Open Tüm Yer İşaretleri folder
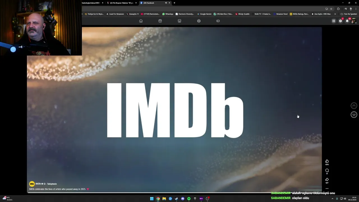359x202 pixels. (x=349, y=14)
